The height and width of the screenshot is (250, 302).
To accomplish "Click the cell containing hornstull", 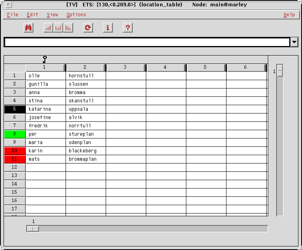I will 86,76.
